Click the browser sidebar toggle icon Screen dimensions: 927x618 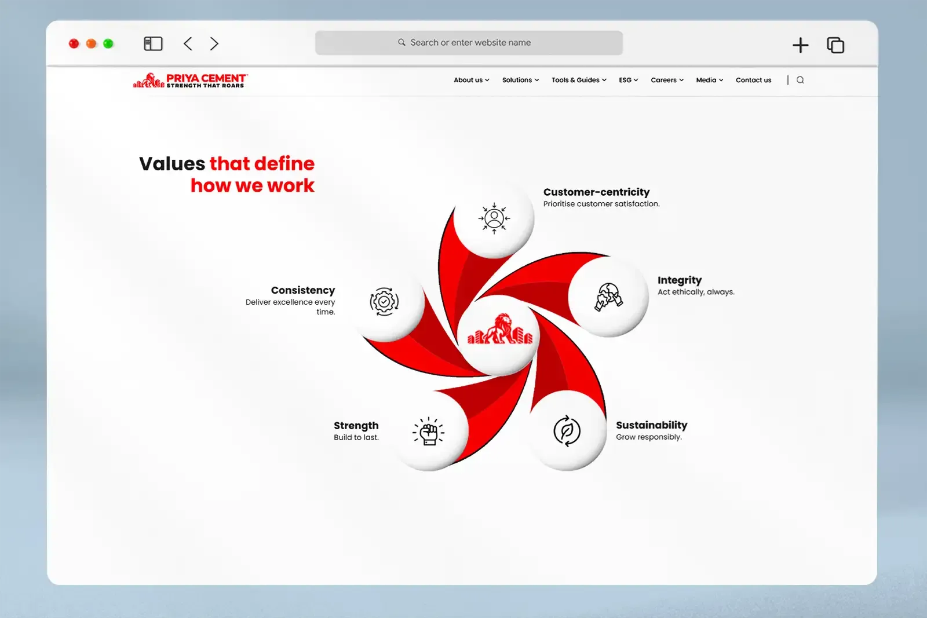153,43
